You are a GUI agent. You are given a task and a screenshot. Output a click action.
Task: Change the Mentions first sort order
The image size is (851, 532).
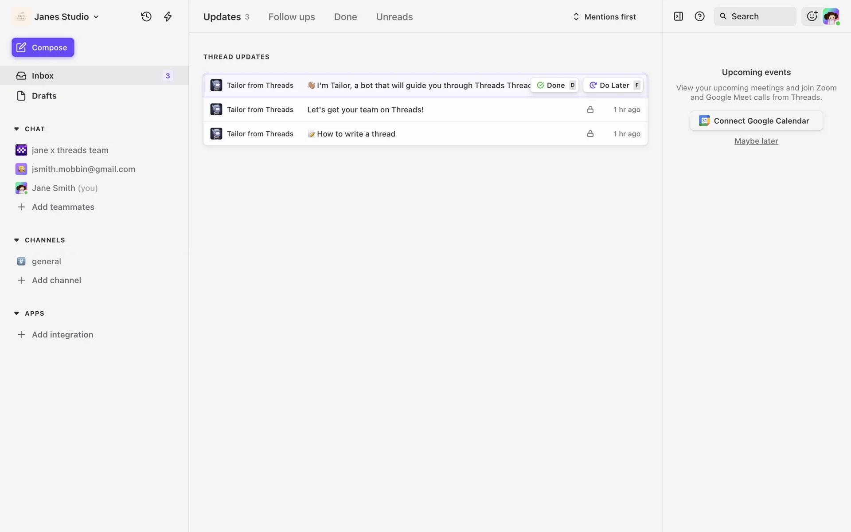click(x=605, y=16)
